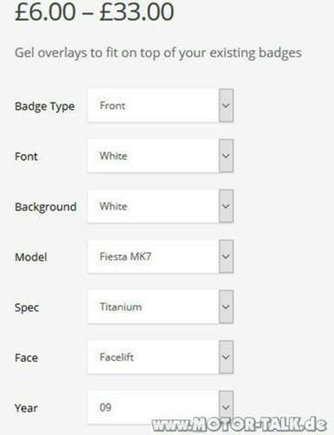This screenshot has height=435, width=334.
Task: Open the Spec select showing Titanium
Action: pos(160,307)
